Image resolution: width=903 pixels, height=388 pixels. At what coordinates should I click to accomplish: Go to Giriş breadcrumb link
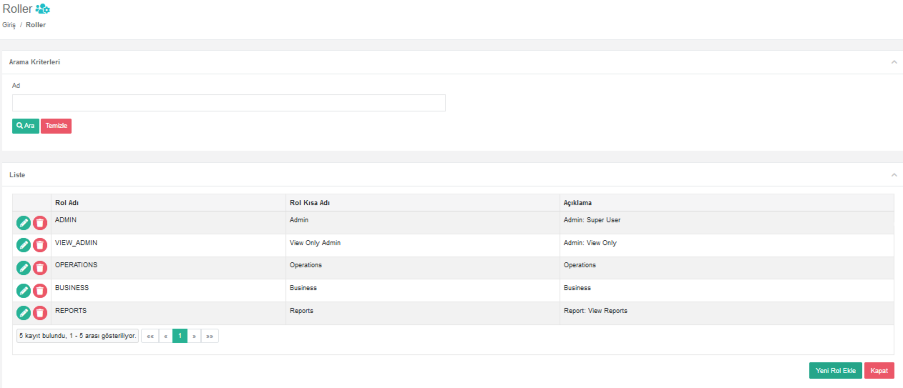(x=9, y=25)
